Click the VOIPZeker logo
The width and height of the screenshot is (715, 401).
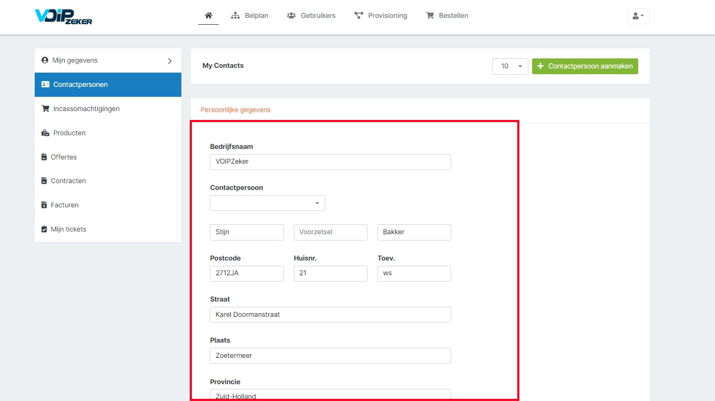tap(63, 16)
